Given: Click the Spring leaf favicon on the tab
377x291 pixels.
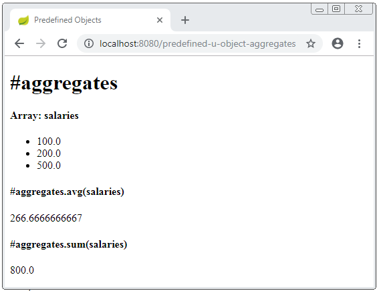Looking at the screenshot, I should [23, 20].
